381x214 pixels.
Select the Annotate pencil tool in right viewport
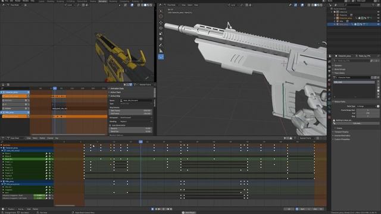[x=161, y=45]
